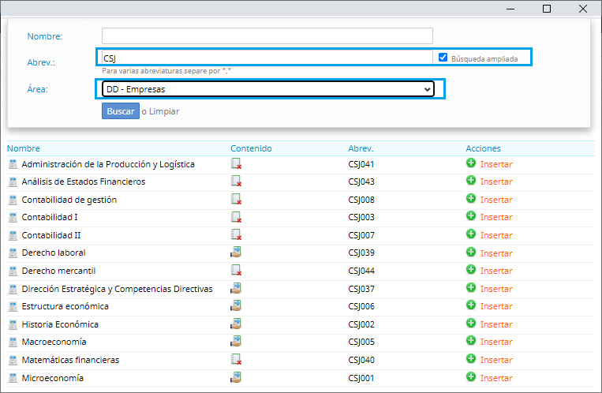This screenshot has width=602, height=393.
Task: Open the Área dropdown showing DD - Empresas
Action: tap(268, 89)
